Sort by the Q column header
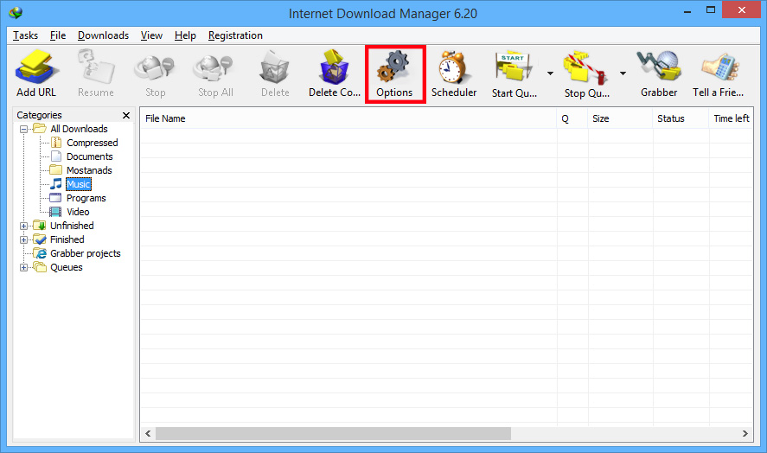 (x=572, y=118)
